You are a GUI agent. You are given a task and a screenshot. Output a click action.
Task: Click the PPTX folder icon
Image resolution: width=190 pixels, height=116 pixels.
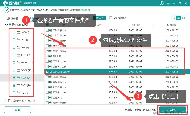18,86
